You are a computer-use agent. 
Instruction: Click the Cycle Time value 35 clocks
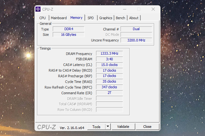coord(110,81)
